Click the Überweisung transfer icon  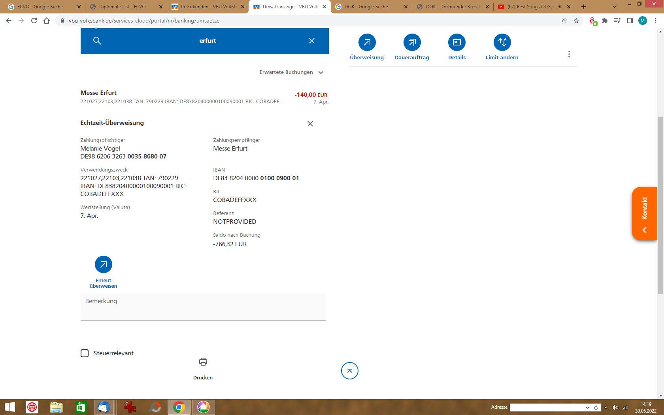tap(367, 42)
